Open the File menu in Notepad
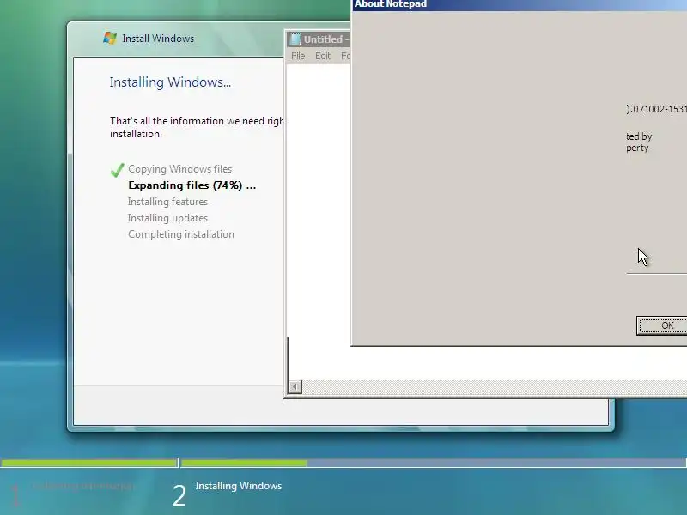 click(x=298, y=56)
